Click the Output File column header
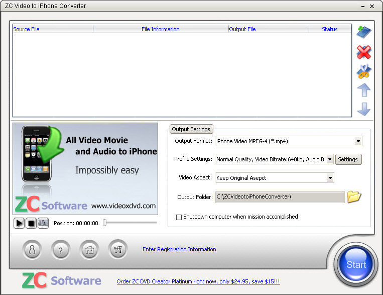The height and width of the screenshot is (295, 383). [x=269, y=29]
